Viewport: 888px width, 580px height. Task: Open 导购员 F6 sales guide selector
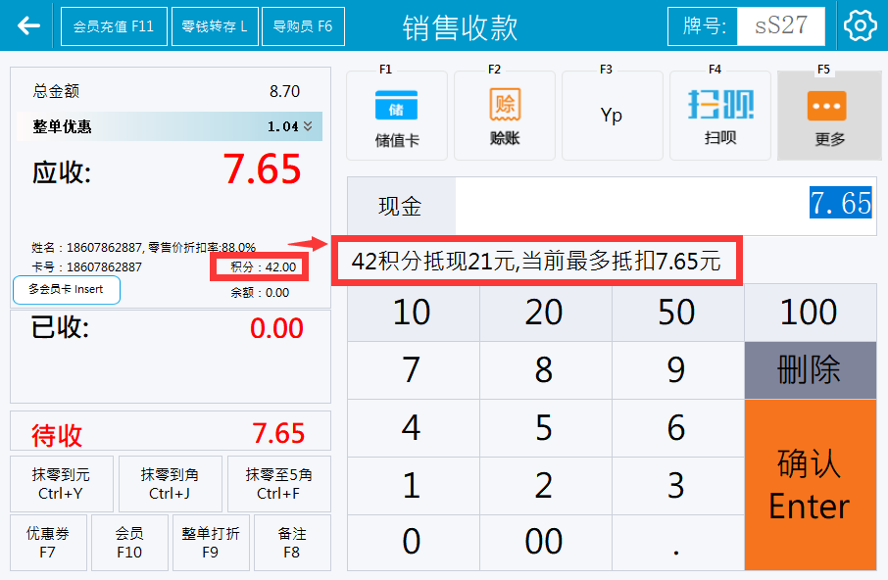[x=302, y=26]
